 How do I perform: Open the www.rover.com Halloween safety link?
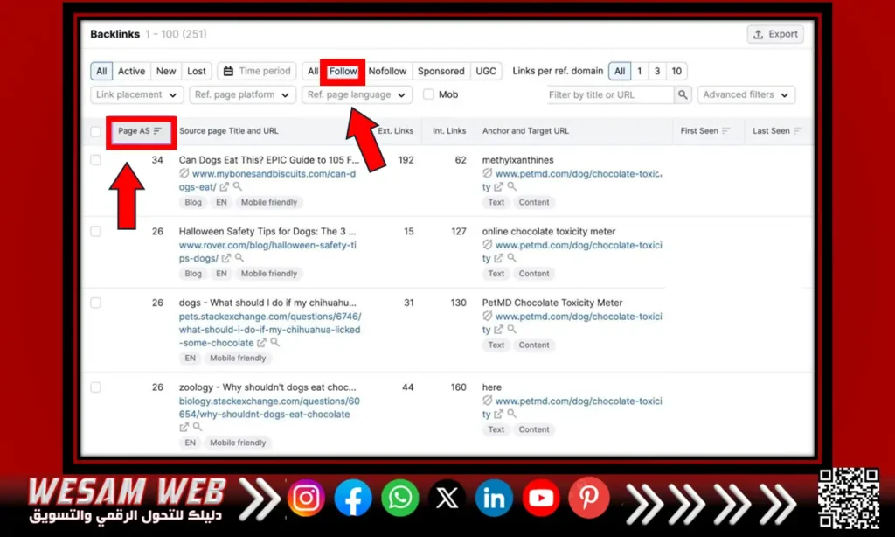(267, 246)
